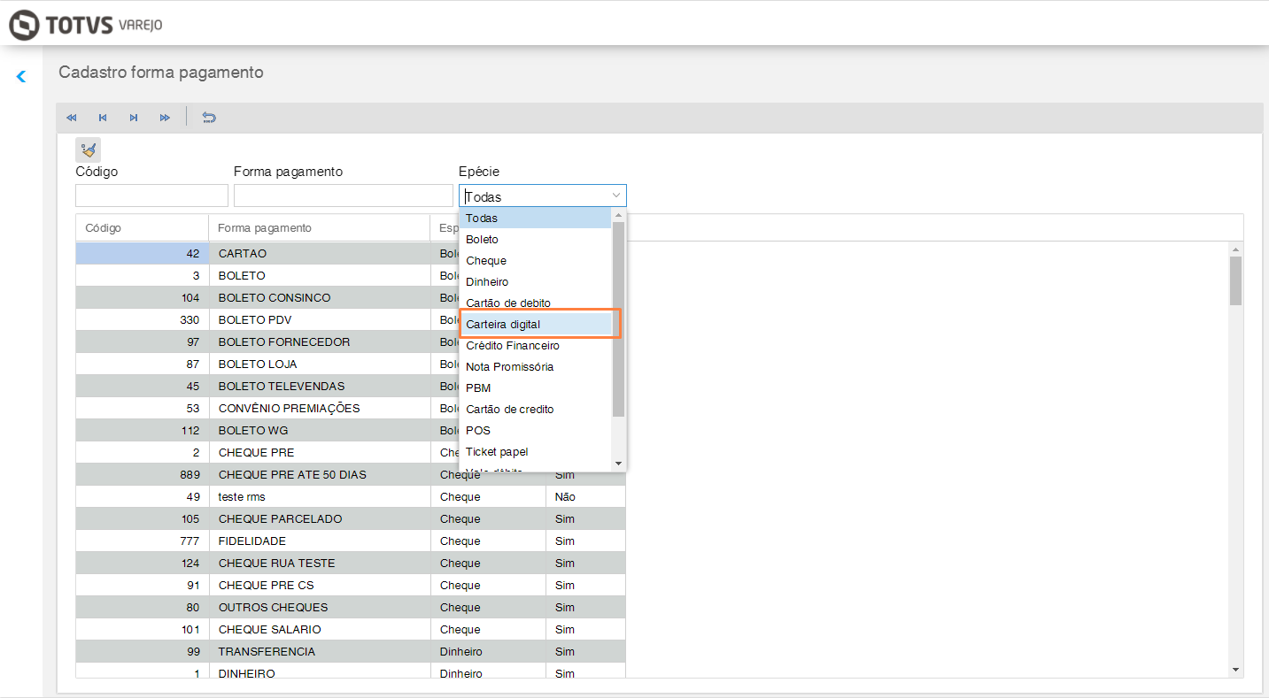Focus the Forma pagamento filter field
This screenshot has height=698, width=1269.
tap(343, 196)
